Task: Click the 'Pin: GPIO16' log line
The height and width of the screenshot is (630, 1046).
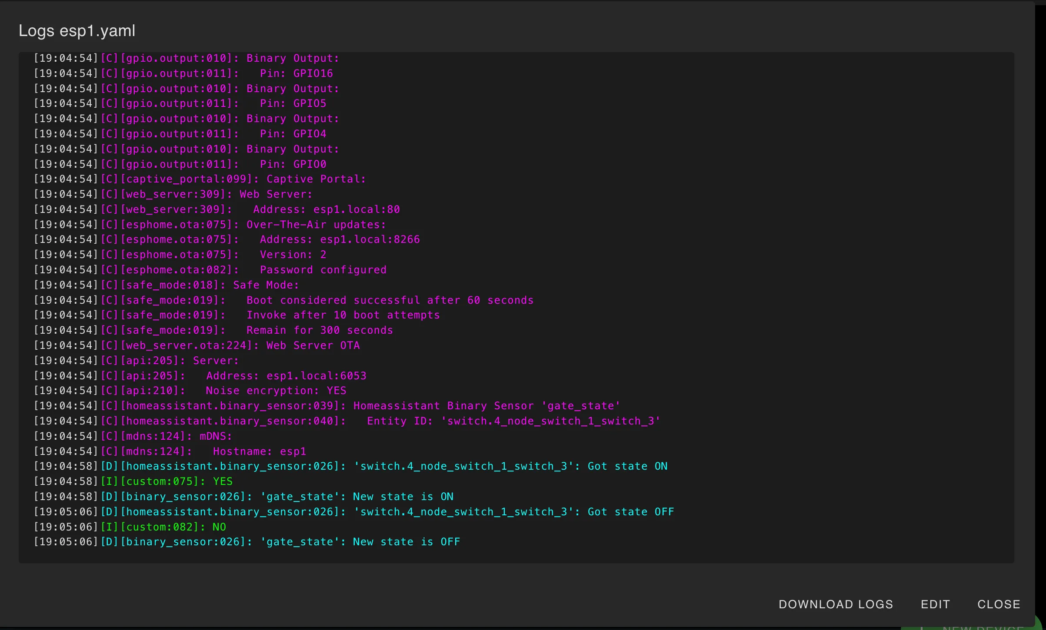Action: pyautogui.click(x=296, y=73)
